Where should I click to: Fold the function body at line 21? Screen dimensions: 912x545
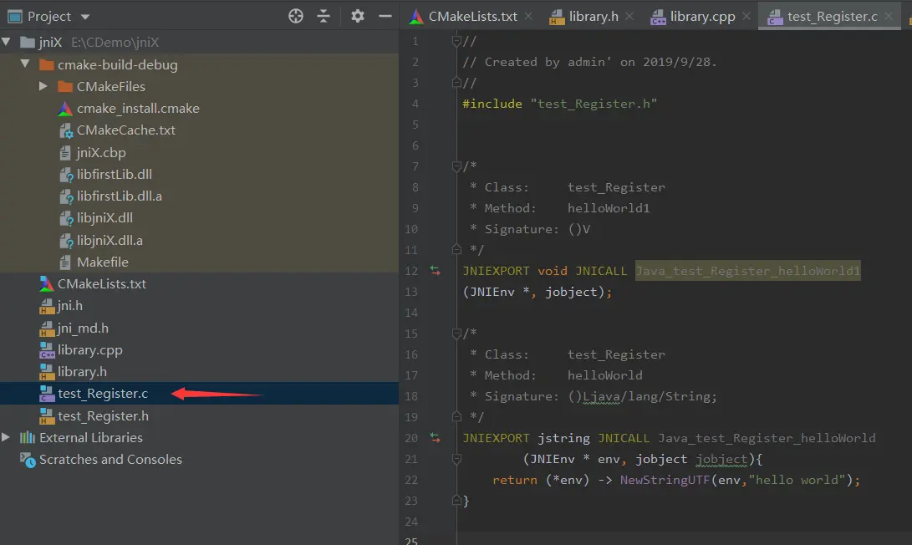pos(456,459)
